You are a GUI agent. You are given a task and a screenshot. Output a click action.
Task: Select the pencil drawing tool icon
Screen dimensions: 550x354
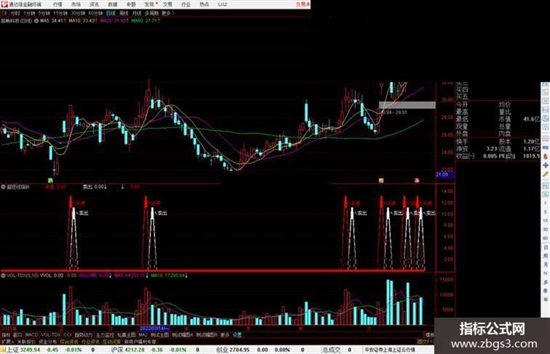pos(545,174)
